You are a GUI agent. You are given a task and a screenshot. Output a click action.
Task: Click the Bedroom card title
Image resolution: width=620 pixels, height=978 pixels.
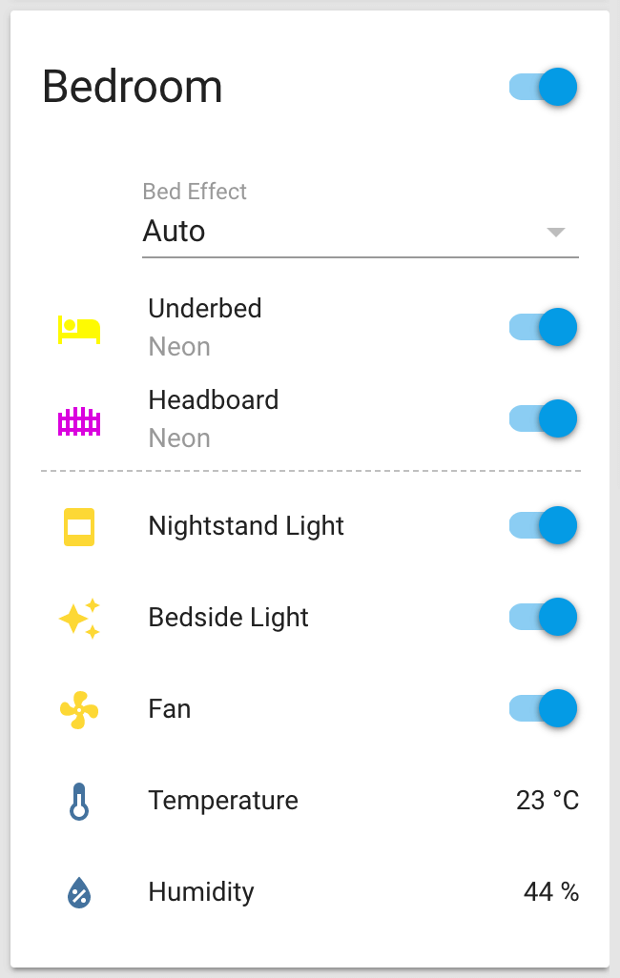tap(133, 87)
